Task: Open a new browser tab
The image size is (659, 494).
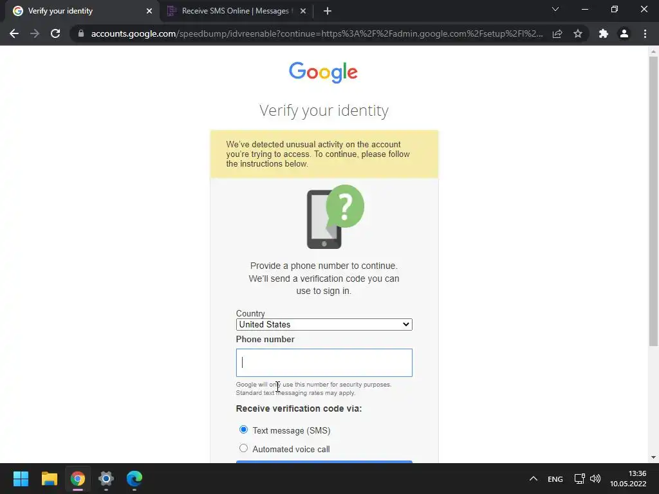Action: 328,11
